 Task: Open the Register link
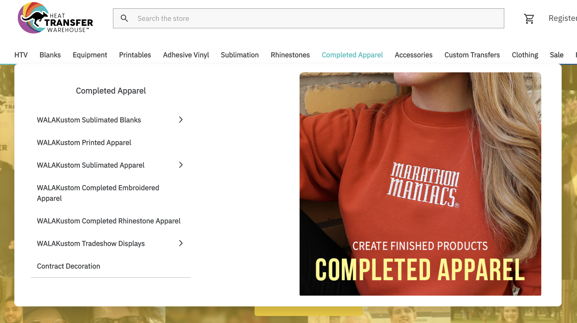(563, 18)
